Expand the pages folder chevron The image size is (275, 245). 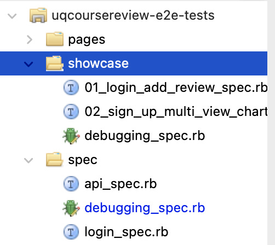point(30,39)
